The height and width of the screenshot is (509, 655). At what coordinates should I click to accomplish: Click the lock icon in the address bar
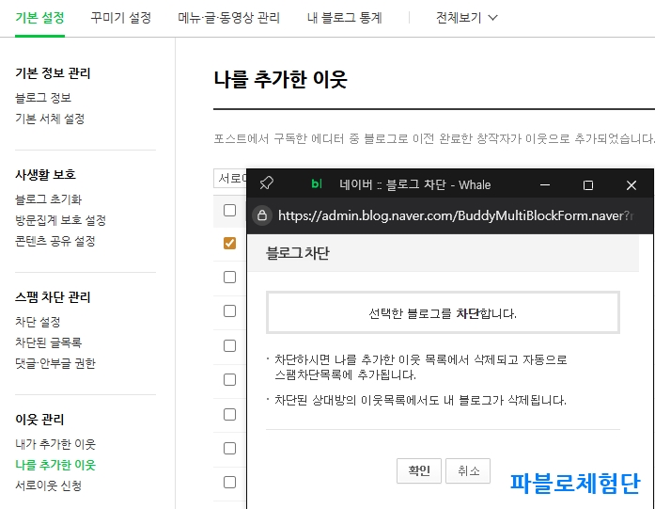[x=262, y=215]
